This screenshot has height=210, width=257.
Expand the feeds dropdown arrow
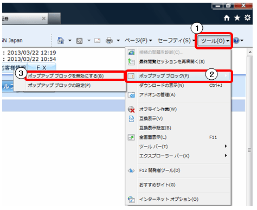pyautogui.click(x=89, y=41)
